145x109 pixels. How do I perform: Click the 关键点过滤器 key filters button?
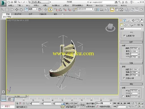tap(105, 107)
